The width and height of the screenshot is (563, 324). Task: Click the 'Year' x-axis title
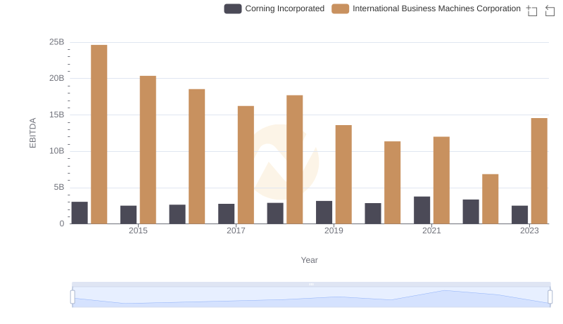(x=309, y=260)
